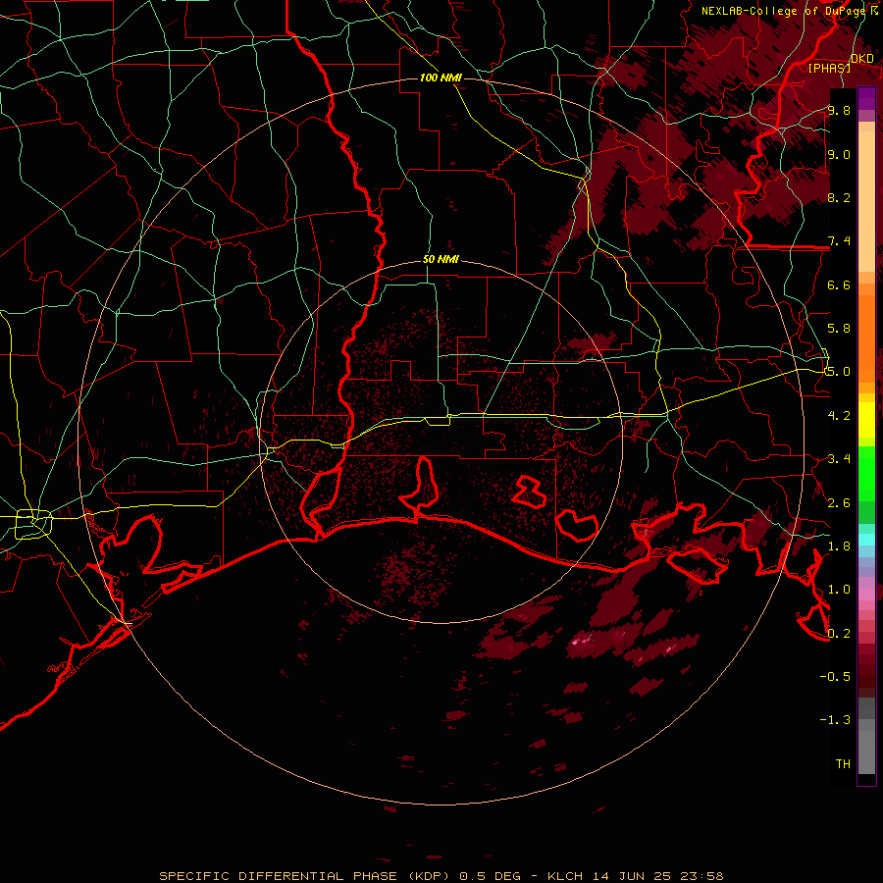Select the 2.6 scale value
Screen dimensions: 883x883
coord(839,502)
